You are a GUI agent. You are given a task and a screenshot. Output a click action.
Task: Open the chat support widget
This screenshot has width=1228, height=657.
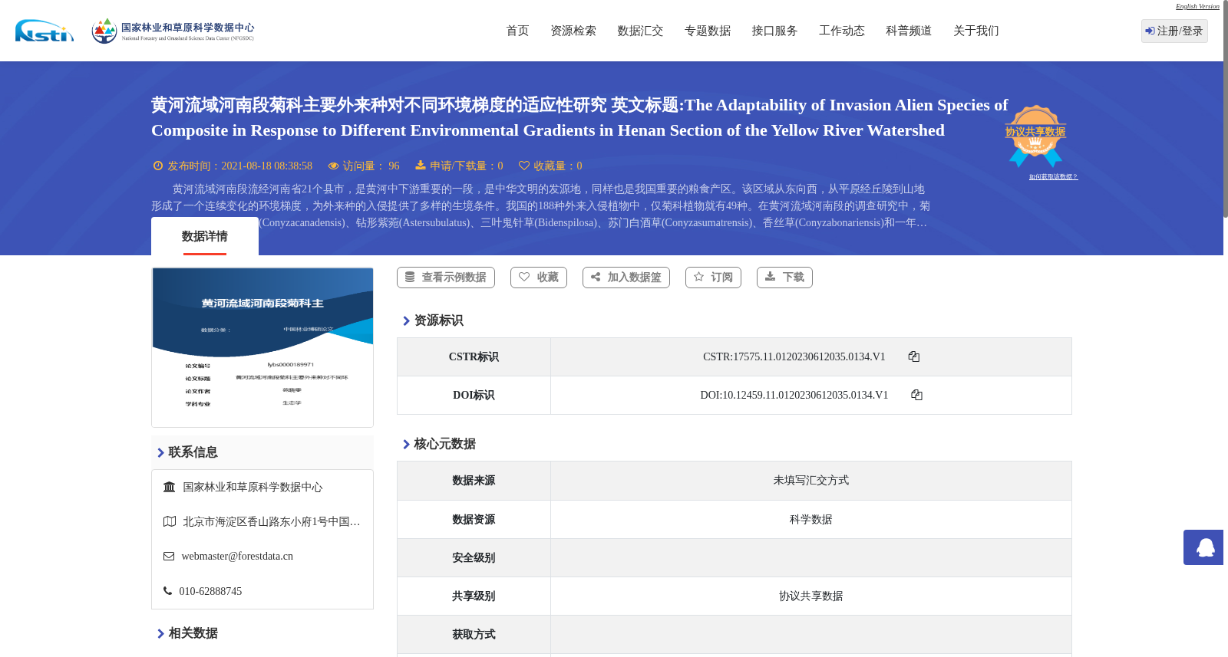coord(1203,547)
